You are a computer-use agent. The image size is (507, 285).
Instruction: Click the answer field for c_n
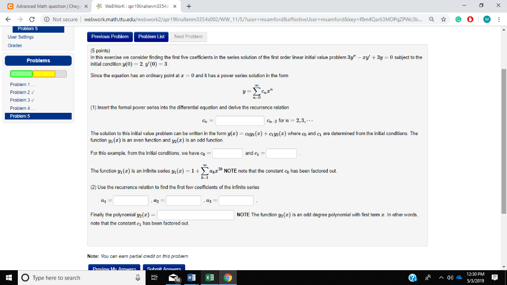pos(240,120)
